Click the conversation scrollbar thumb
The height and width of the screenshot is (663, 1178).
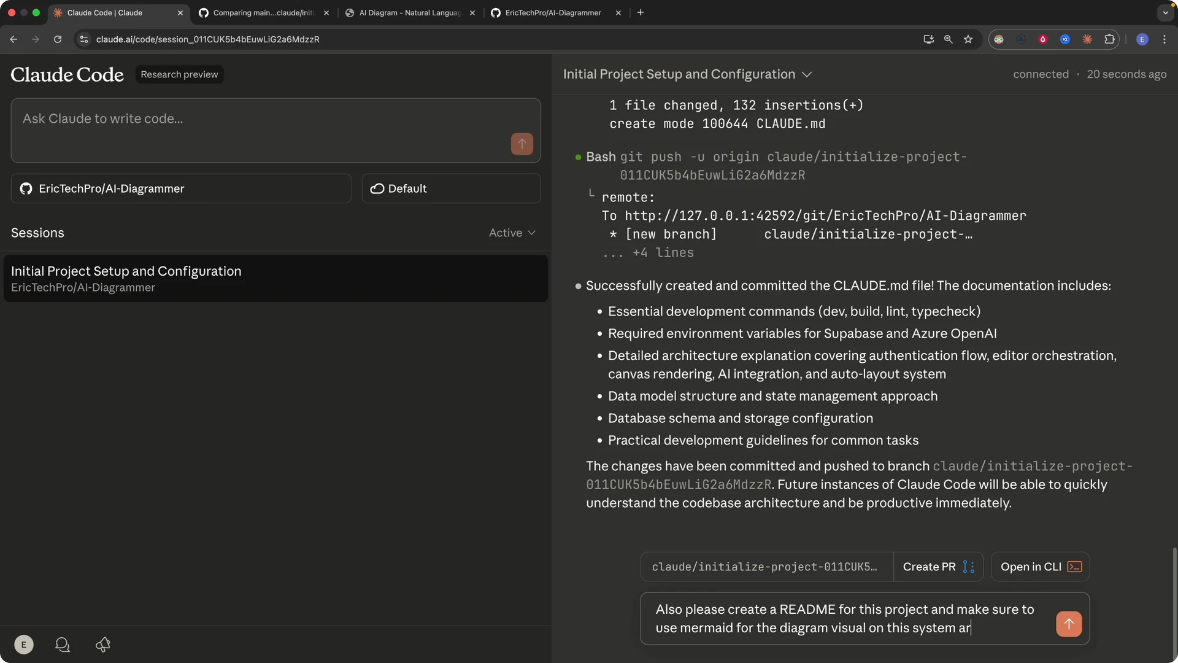(x=1174, y=602)
